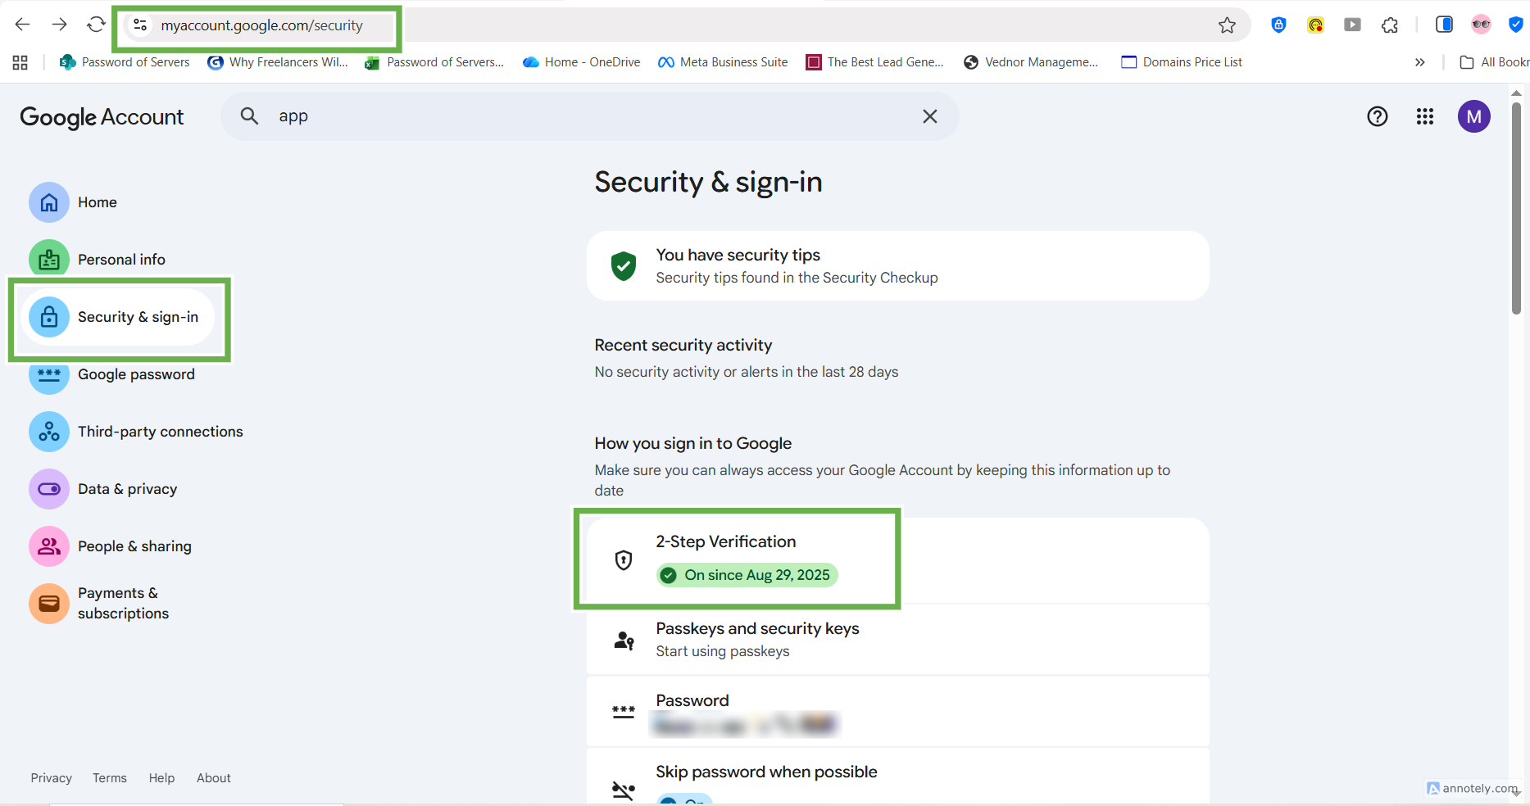This screenshot has height=806, width=1530.
Task: Click the Google Account search field
Action: (x=590, y=116)
